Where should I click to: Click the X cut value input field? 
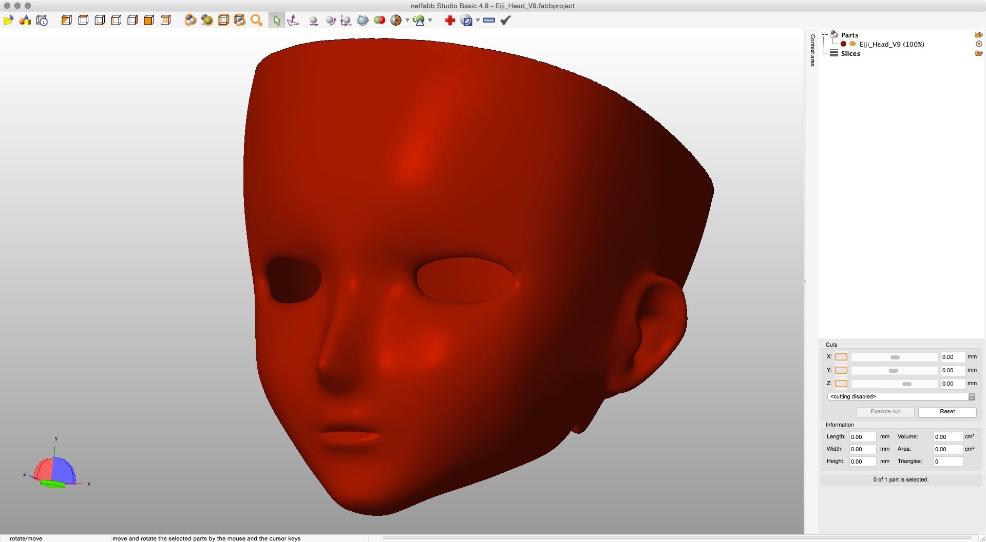[x=952, y=357]
